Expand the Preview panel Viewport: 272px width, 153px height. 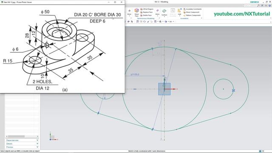coord(22,147)
